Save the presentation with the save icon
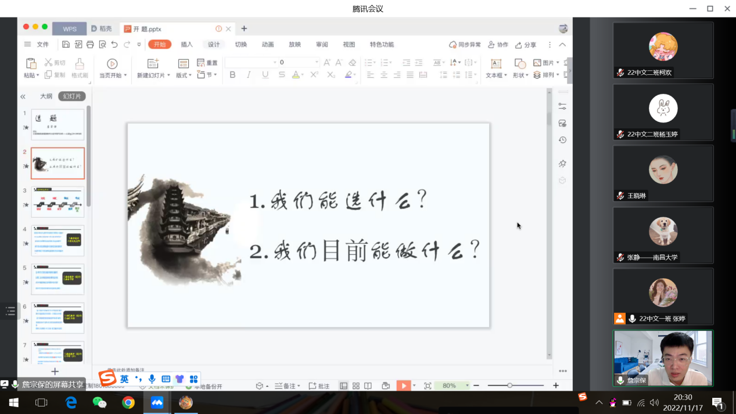Image resolution: width=736 pixels, height=414 pixels. click(66, 45)
